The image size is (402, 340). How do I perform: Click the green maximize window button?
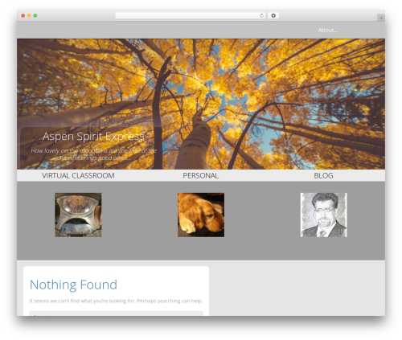click(35, 16)
